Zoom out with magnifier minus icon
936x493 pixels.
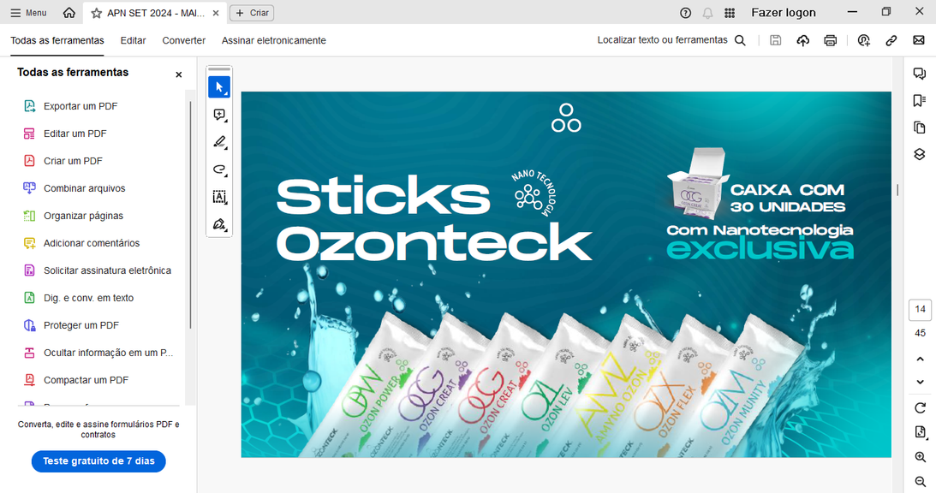[x=920, y=482]
